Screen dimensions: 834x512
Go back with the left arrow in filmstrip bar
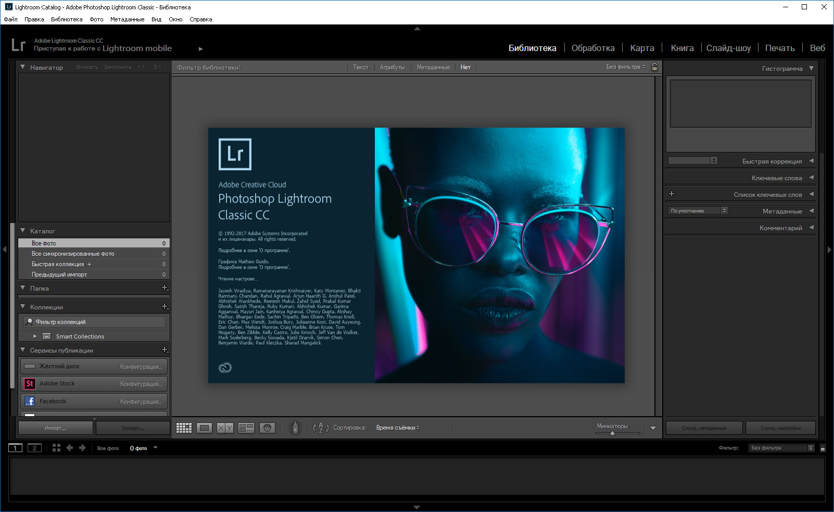[70, 448]
